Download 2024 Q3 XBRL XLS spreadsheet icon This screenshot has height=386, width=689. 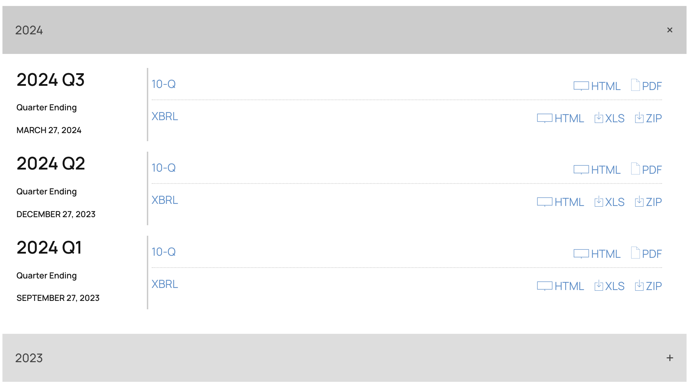[x=599, y=118]
